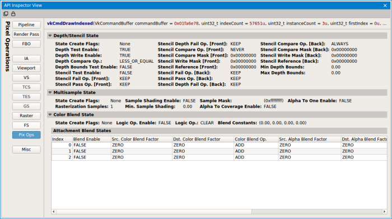The height and width of the screenshot is (219, 392).
Task: Click Dst. Color Blend Factor column header
Action: pyautogui.click(x=203, y=139)
